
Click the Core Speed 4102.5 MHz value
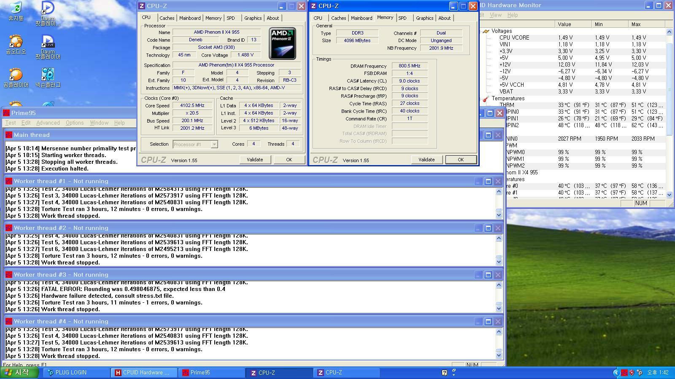(192, 106)
